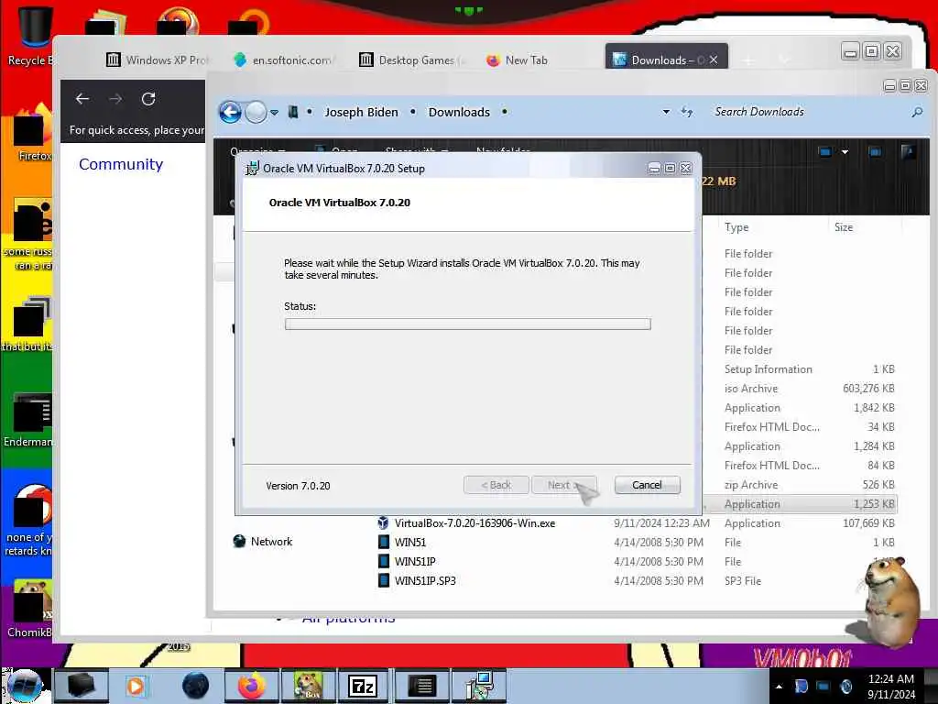Screen dimensions: 938x704
Task: Open the Windows Start orb
Action: [x=25, y=686]
